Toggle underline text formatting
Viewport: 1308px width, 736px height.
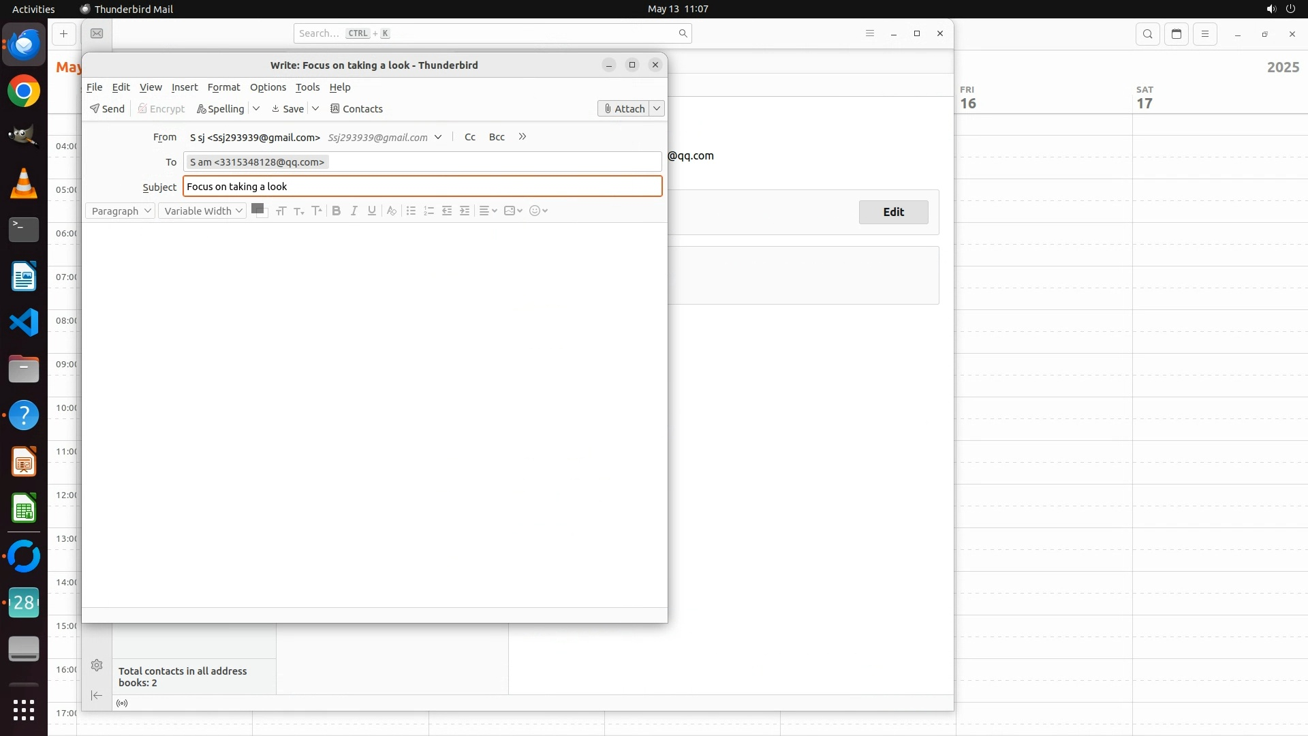pyautogui.click(x=371, y=211)
